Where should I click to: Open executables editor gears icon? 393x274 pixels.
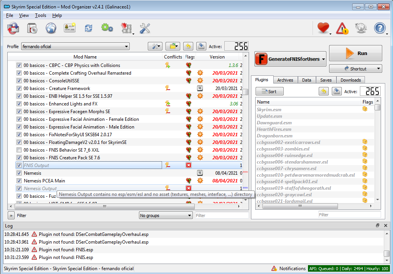(107, 28)
